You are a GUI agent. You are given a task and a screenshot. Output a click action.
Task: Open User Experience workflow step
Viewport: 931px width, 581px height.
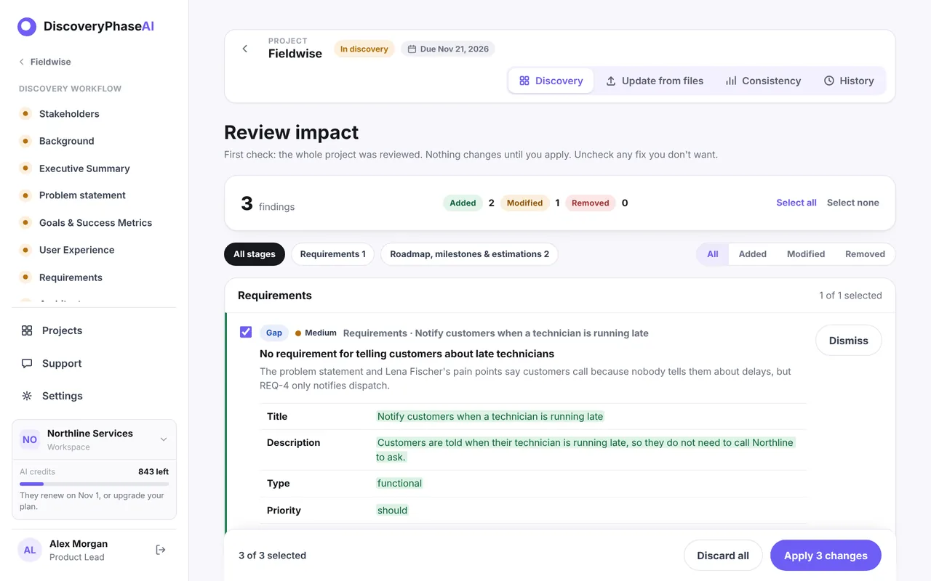94,250
